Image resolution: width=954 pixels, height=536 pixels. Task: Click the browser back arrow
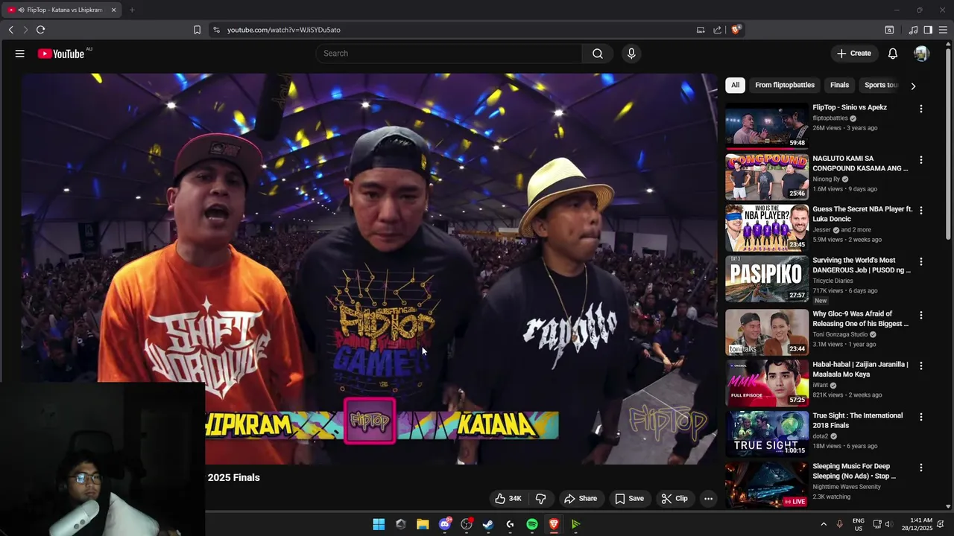pos(11,30)
